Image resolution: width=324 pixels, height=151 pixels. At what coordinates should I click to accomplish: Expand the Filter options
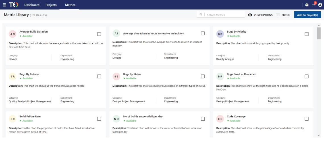tap(283, 15)
